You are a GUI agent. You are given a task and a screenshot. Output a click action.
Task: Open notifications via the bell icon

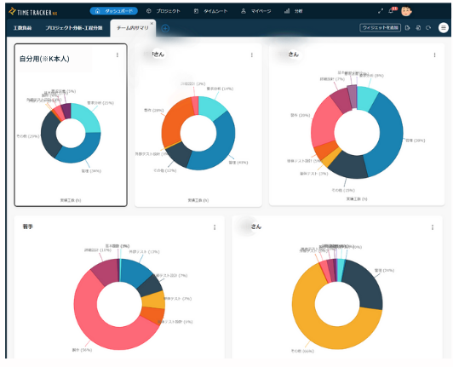[x=391, y=11]
